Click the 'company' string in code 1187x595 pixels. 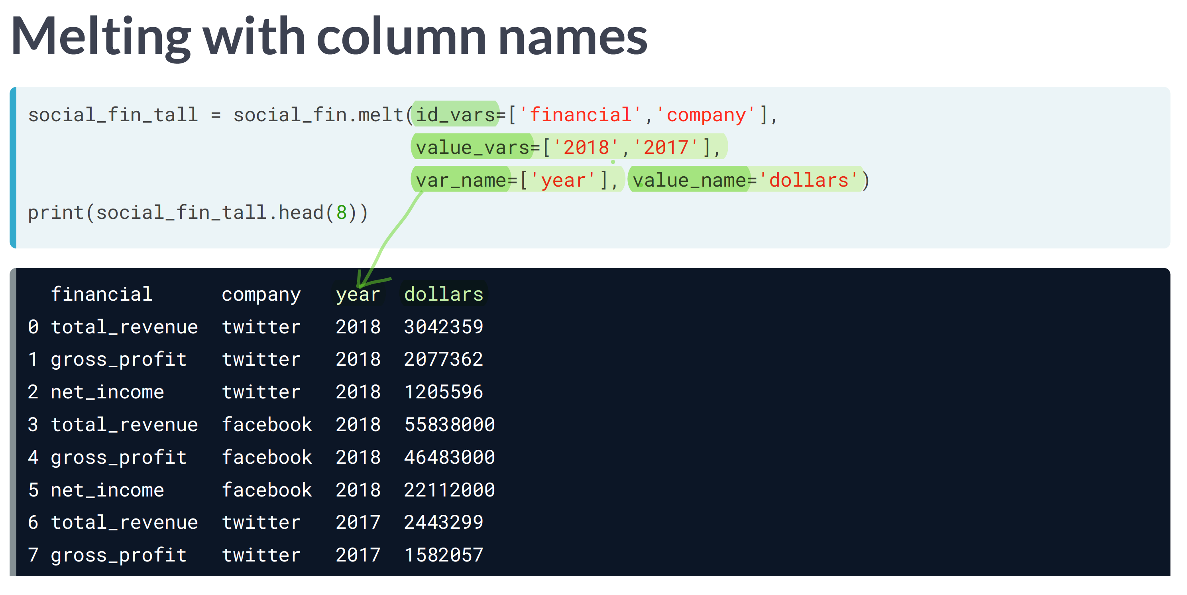pos(706,114)
